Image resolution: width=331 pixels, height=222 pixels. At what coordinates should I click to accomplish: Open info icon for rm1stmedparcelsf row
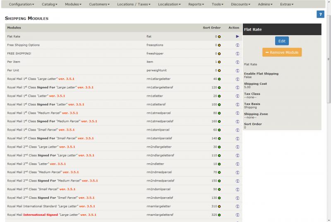tap(237, 122)
